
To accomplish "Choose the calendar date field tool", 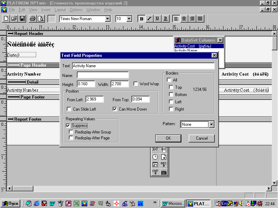I will click(155, 165).
